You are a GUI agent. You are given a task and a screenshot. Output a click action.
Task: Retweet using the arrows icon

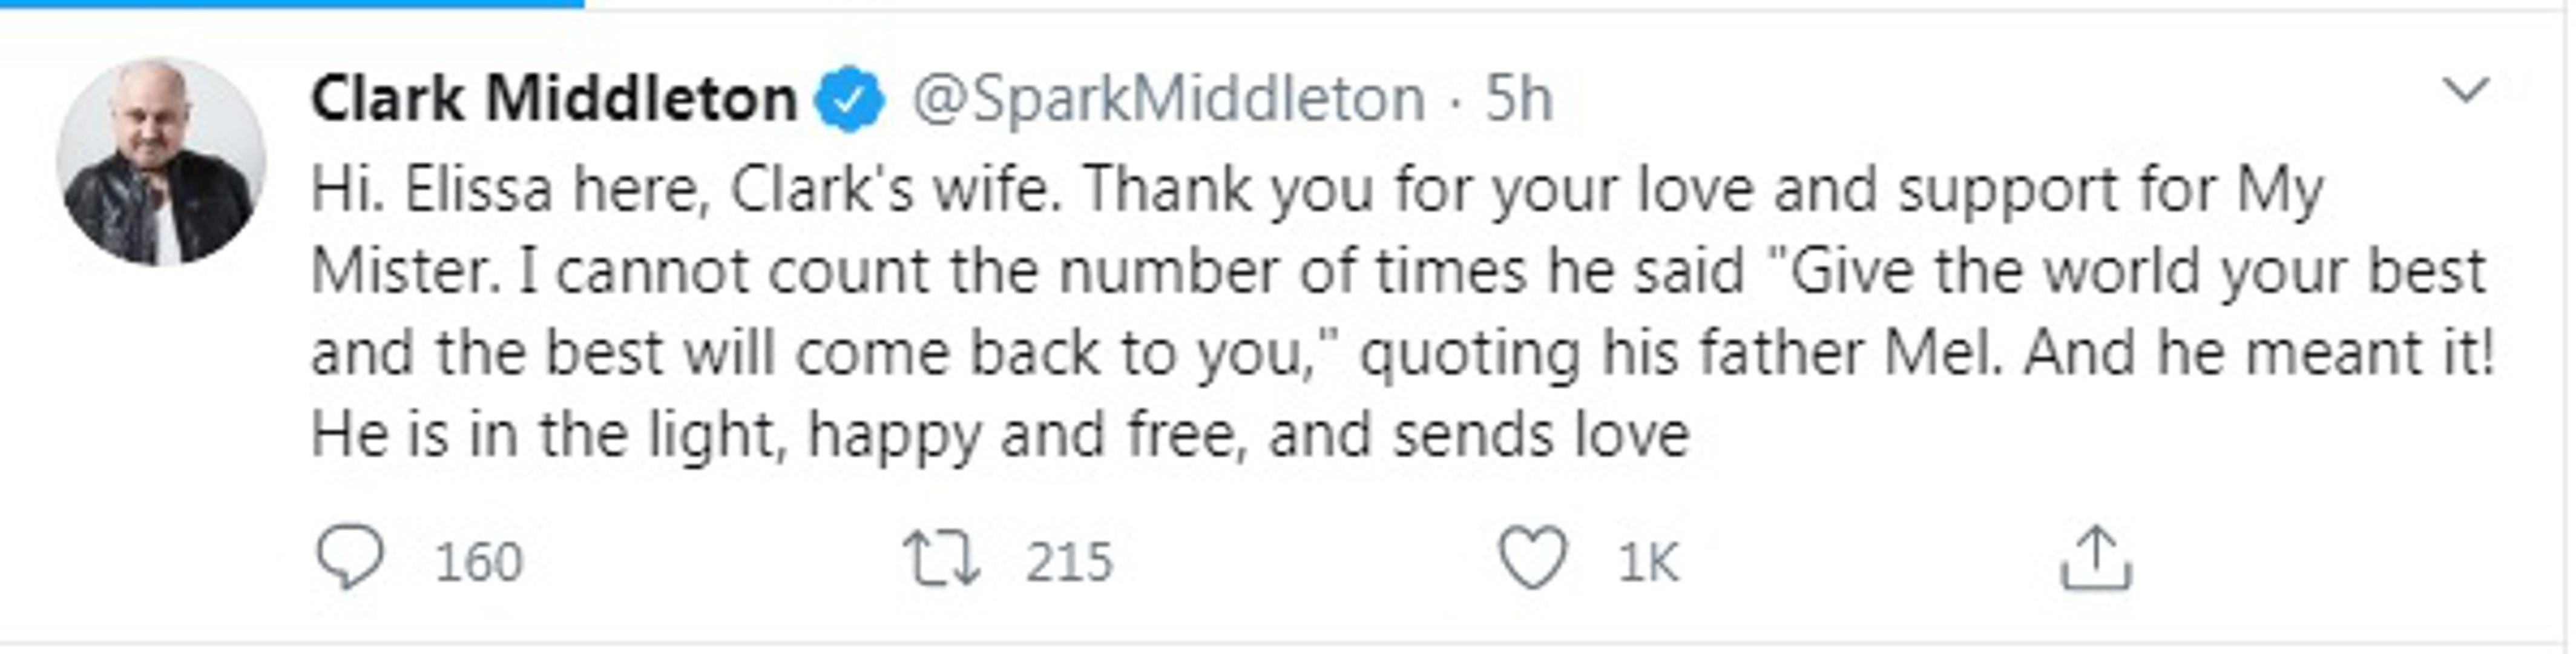941,558
